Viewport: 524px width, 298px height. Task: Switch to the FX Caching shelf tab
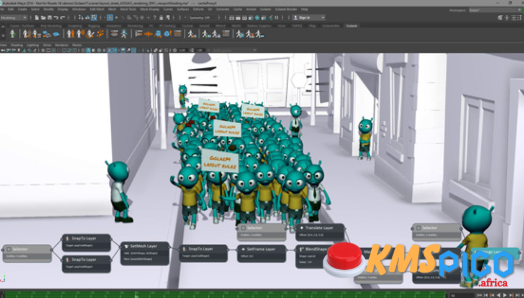coord(167,26)
